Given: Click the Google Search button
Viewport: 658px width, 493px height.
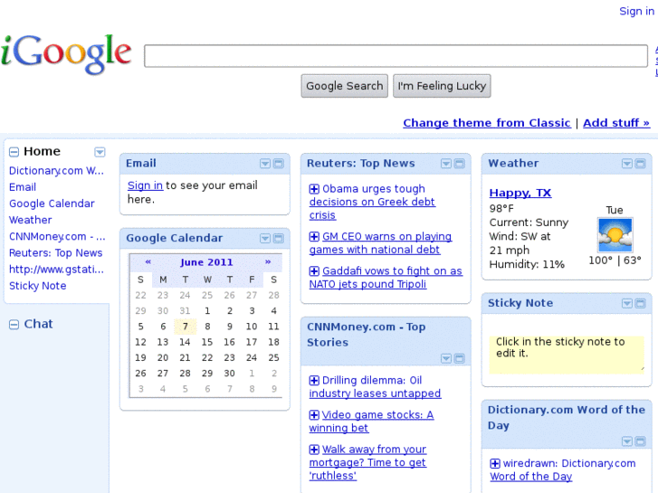Looking at the screenshot, I should 345,86.
